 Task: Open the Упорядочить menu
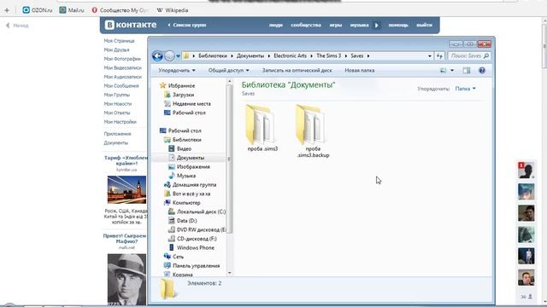pos(177,70)
